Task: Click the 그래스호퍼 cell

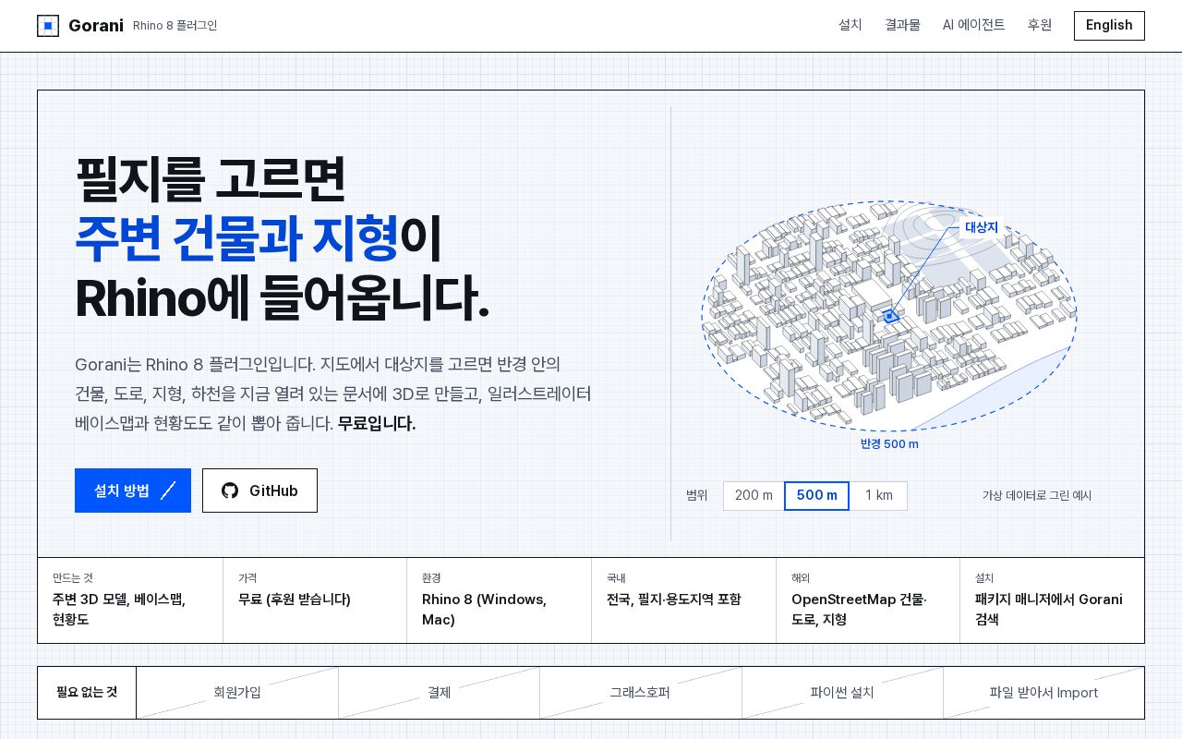Action: (x=640, y=693)
